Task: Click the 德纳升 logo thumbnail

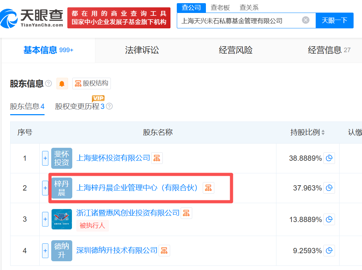Action: click(62, 251)
